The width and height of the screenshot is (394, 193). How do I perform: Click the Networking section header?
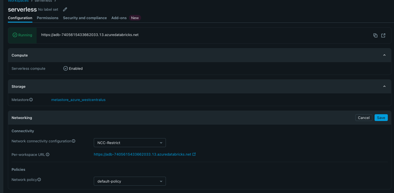pos(22,118)
